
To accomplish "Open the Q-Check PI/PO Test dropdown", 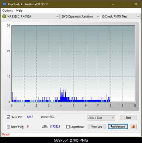I will (x=121, y=17).
